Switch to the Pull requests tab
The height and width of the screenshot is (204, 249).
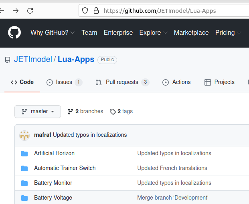[122, 82]
